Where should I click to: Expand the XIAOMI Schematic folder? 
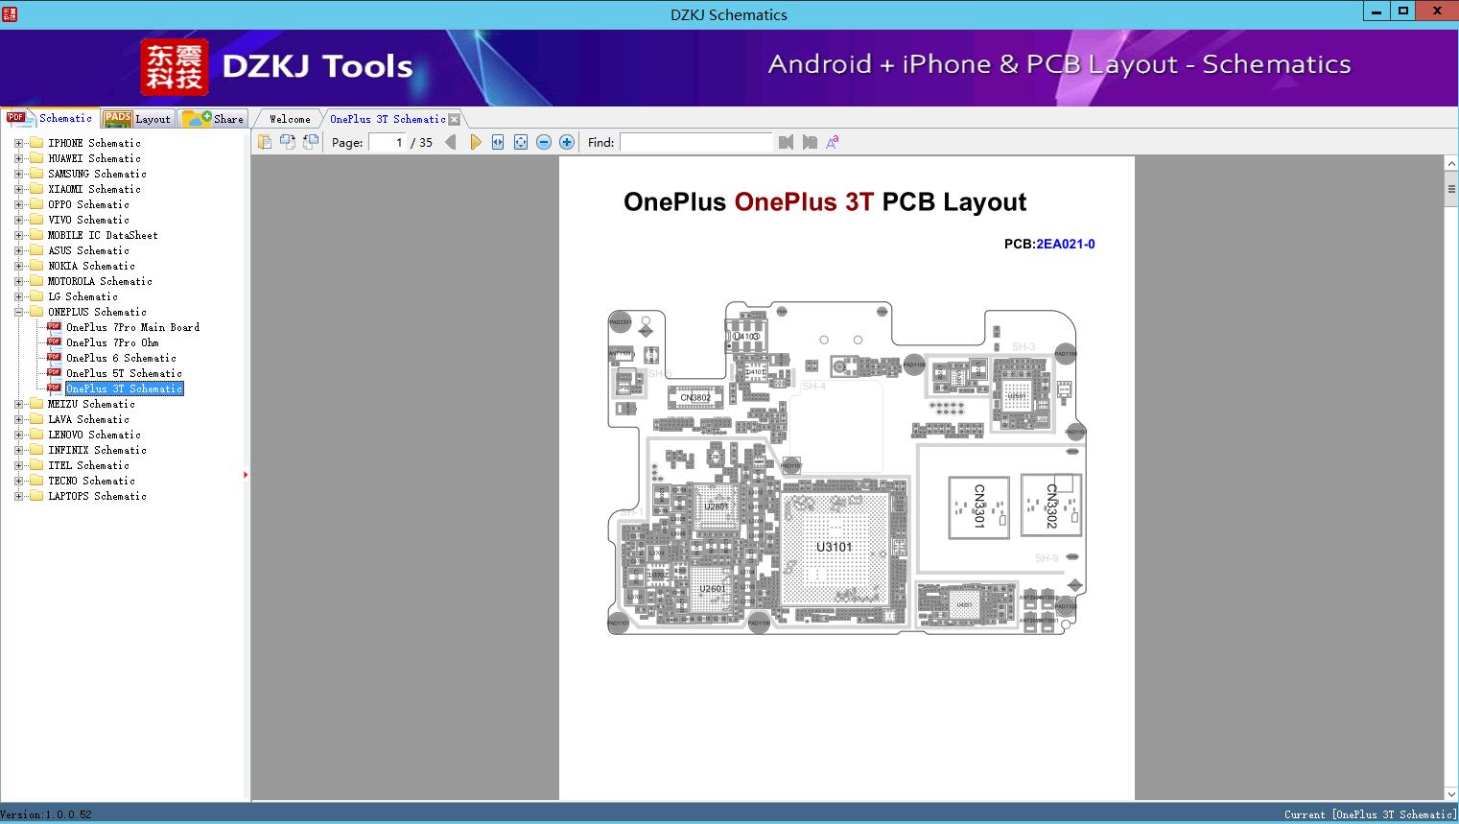tap(18, 189)
